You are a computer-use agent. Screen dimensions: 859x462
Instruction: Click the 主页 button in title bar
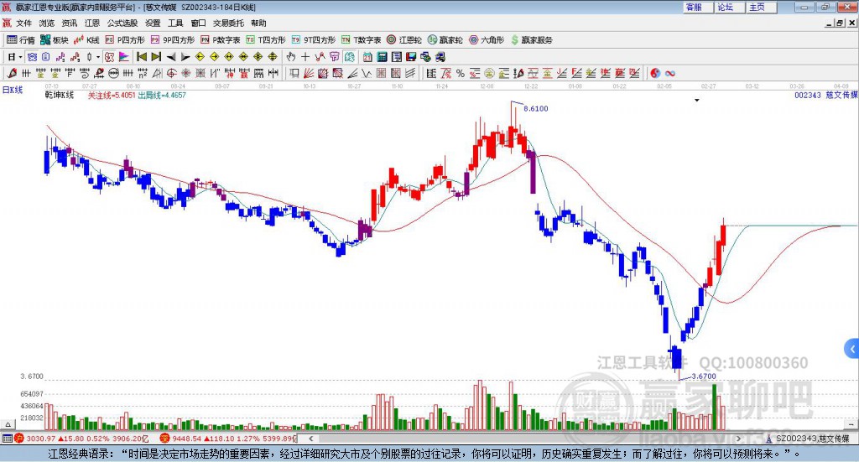point(760,7)
